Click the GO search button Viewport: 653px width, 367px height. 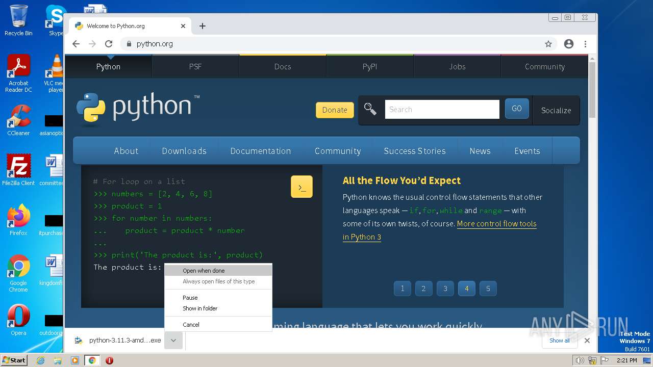pos(517,109)
